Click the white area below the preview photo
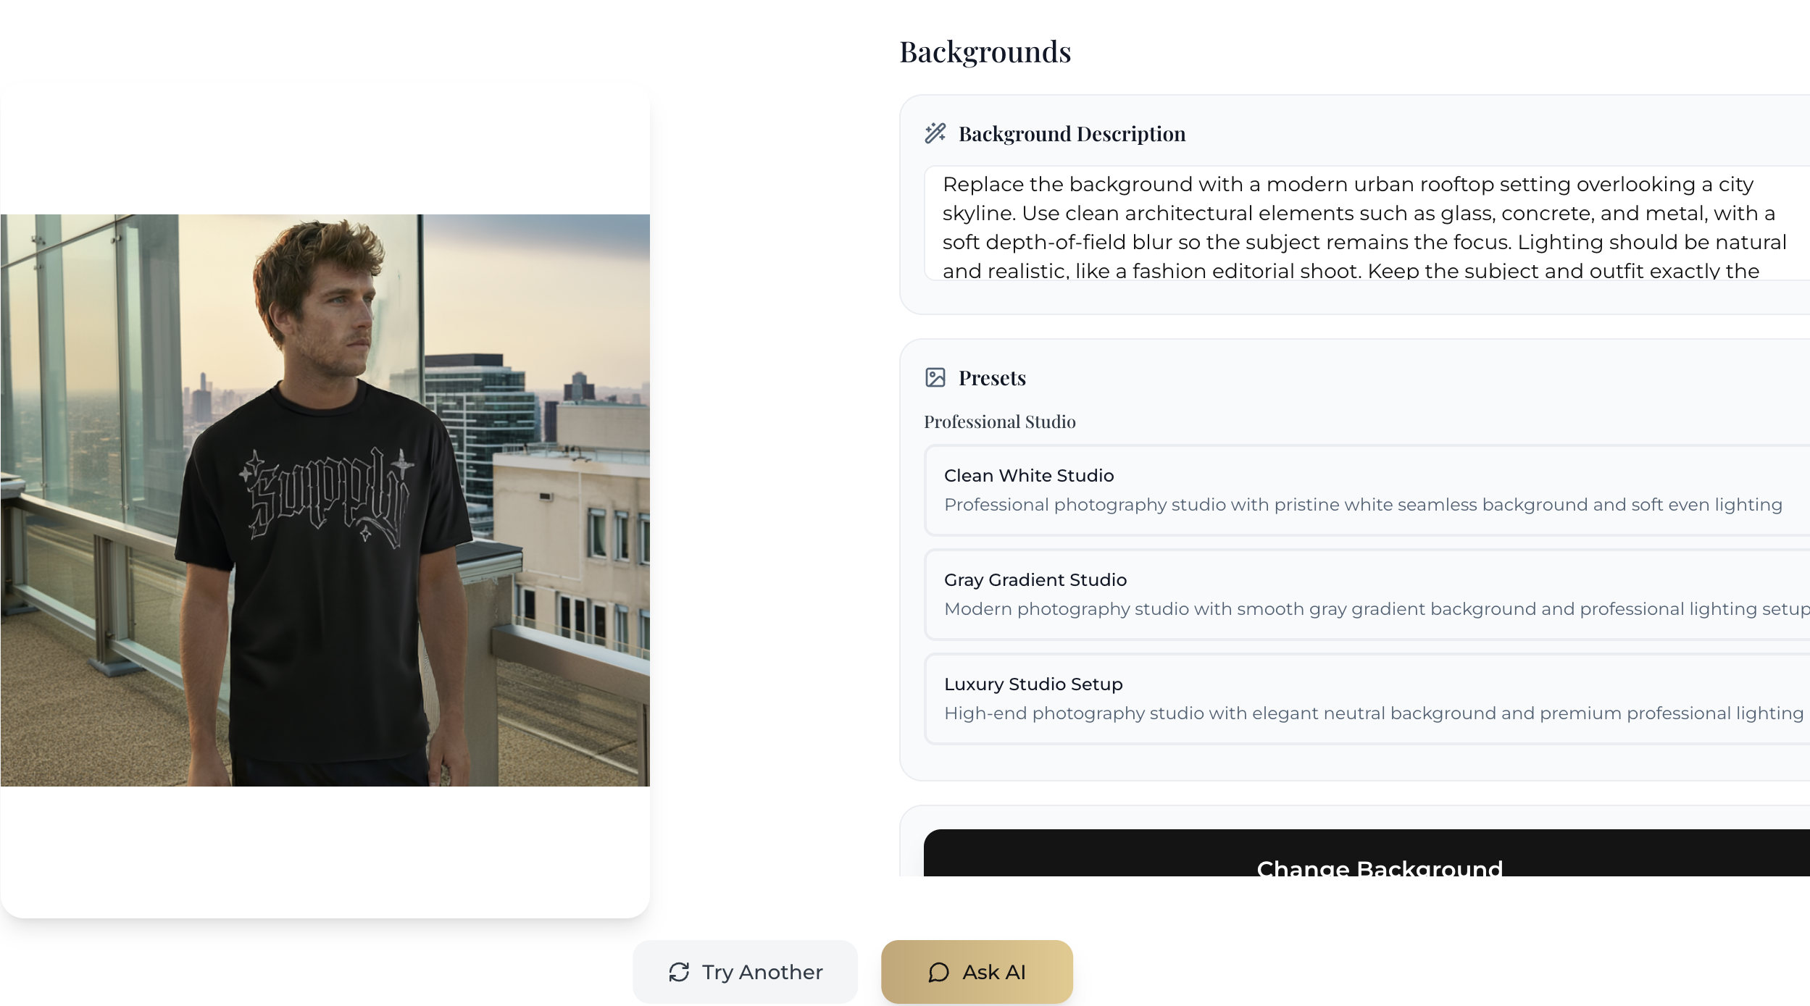The height and width of the screenshot is (1006, 1810). 325,851
